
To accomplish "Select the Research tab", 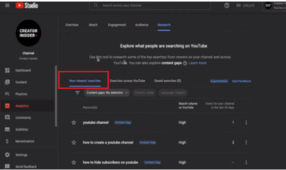I will click(164, 25).
